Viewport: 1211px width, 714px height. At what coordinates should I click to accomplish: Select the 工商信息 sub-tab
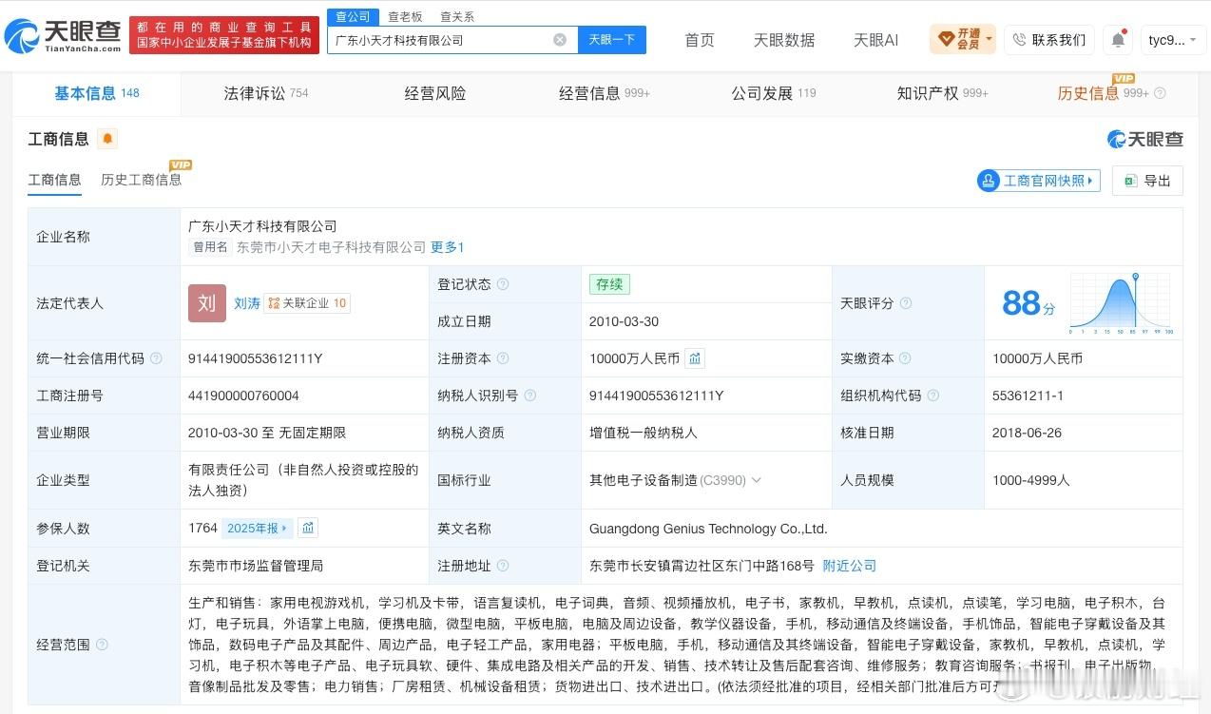[x=54, y=180]
